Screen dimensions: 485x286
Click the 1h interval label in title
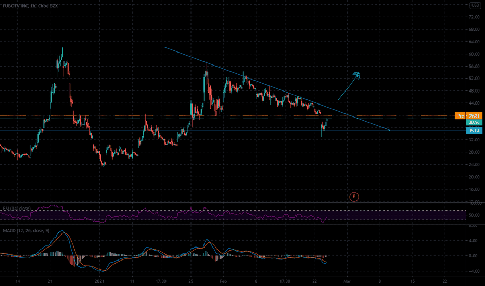32,6
